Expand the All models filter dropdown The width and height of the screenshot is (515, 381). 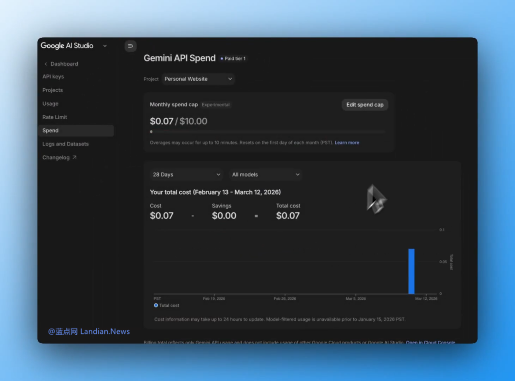[266, 175]
